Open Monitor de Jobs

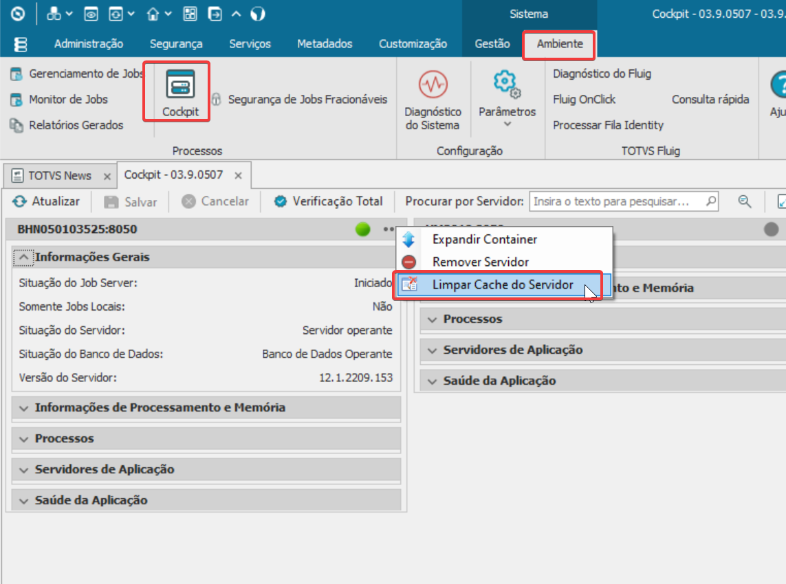pyautogui.click(x=58, y=99)
